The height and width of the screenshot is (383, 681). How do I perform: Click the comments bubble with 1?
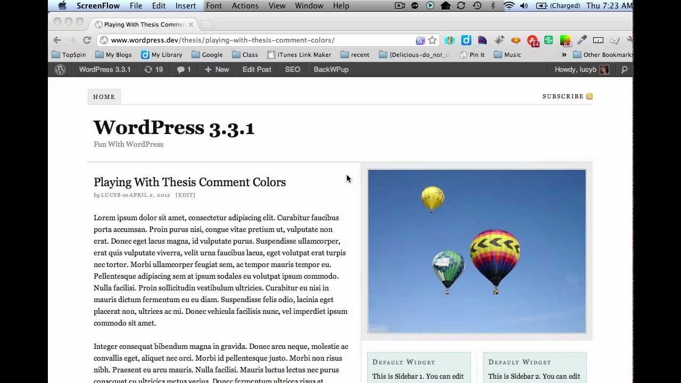[184, 70]
